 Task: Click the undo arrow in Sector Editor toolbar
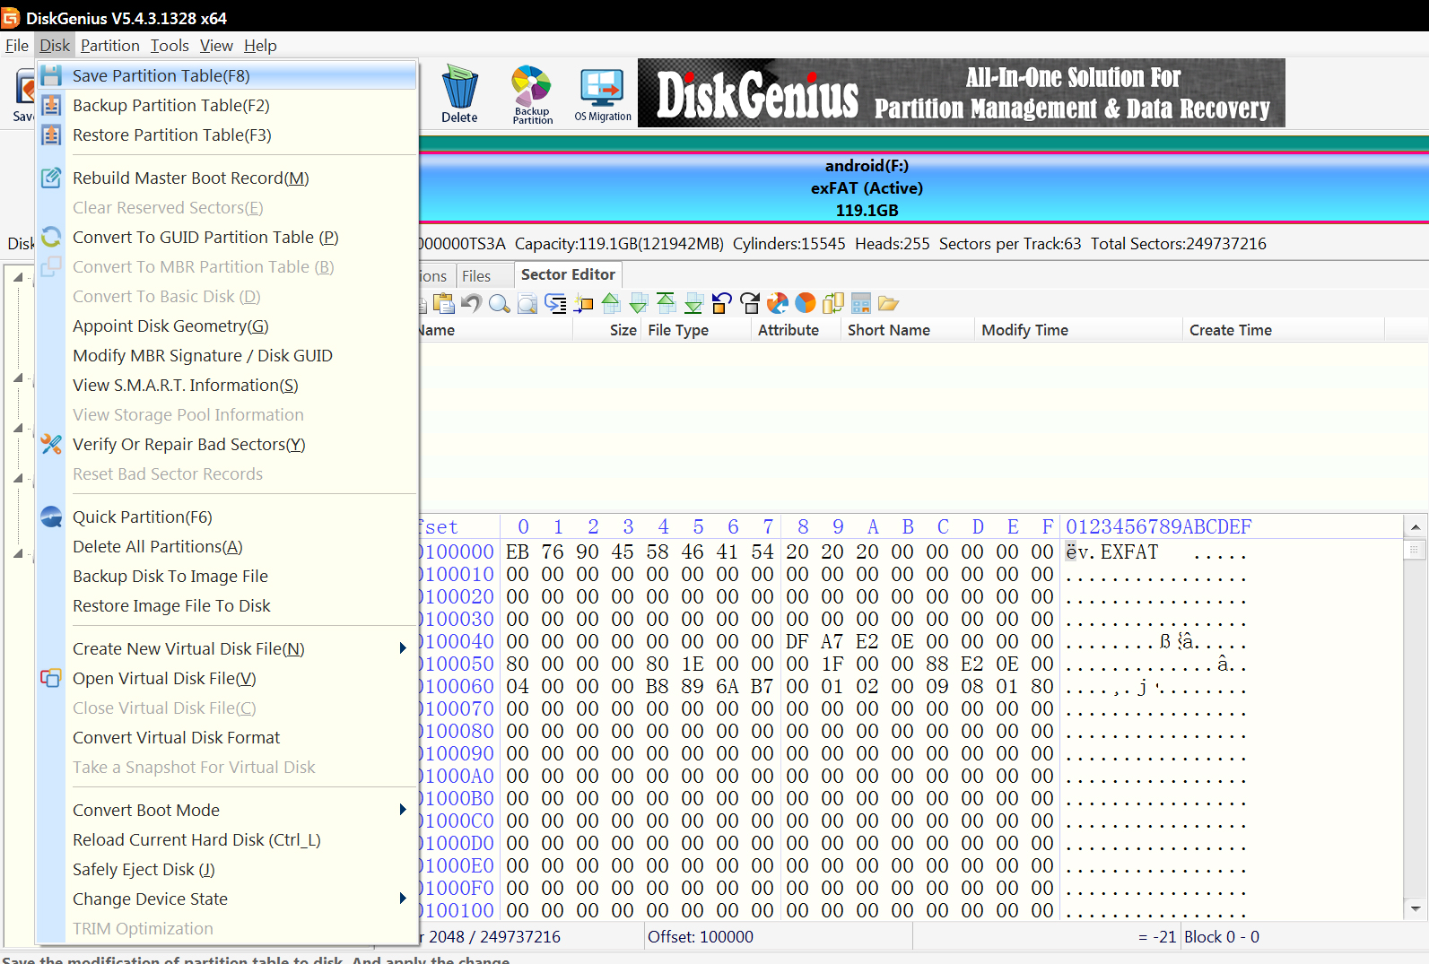coord(471,304)
